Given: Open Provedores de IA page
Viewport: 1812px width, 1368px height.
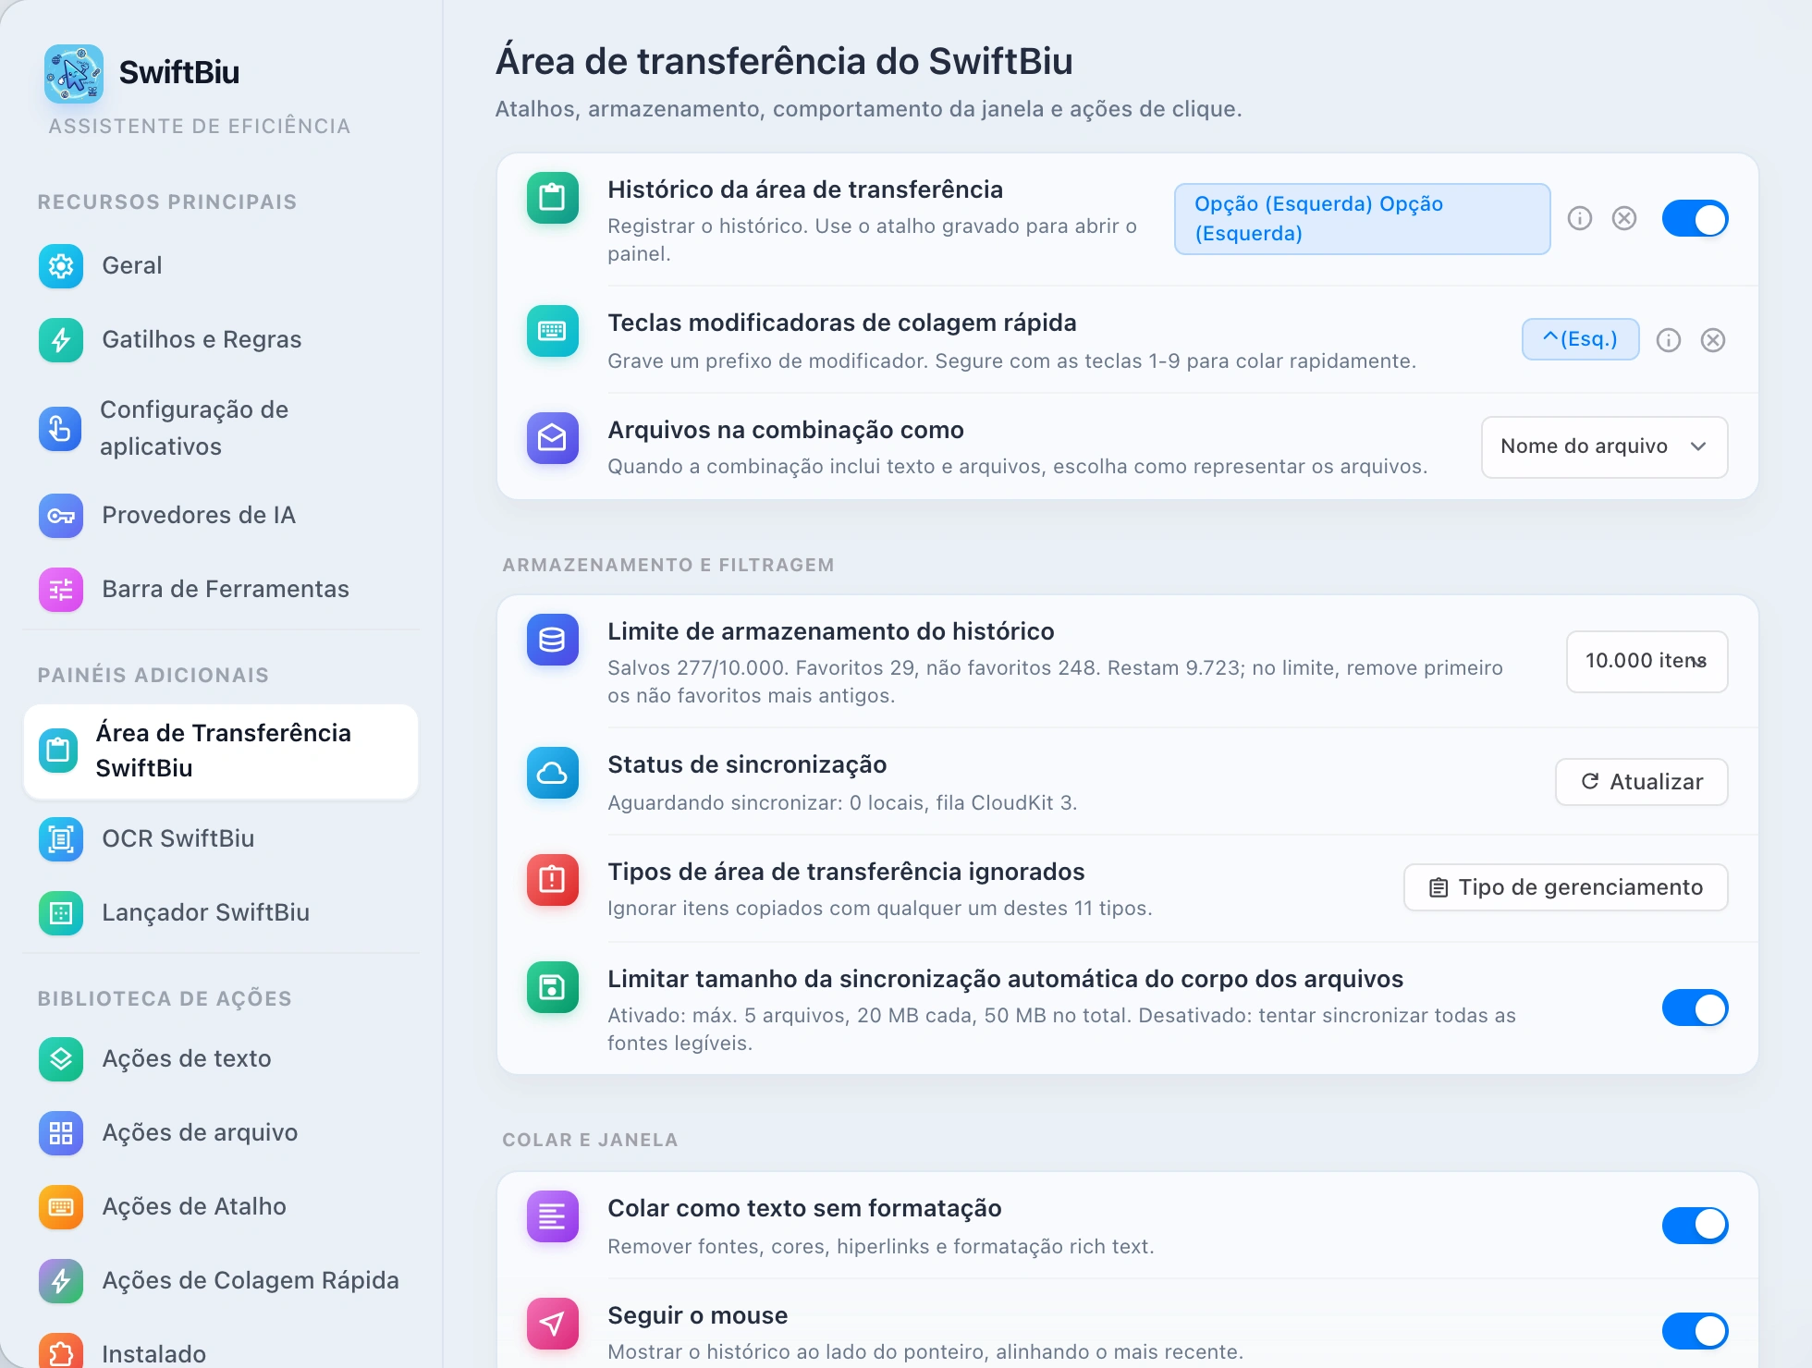Looking at the screenshot, I should pos(221,516).
